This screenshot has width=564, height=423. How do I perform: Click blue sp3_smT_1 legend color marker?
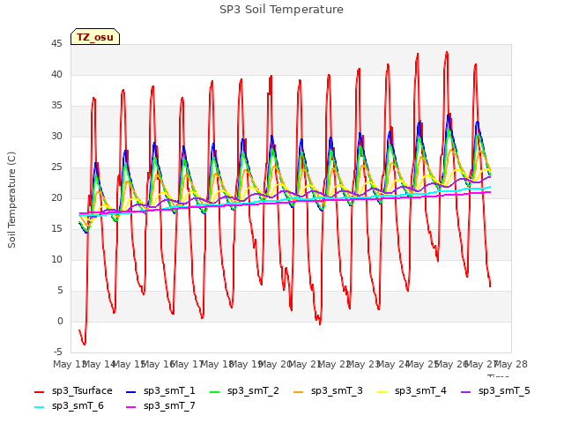point(131,391)
